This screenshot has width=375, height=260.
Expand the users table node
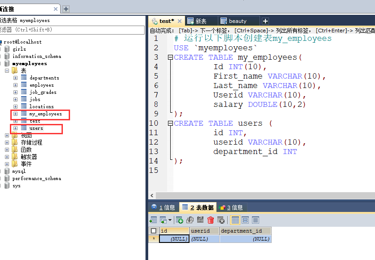click(16, 128)
